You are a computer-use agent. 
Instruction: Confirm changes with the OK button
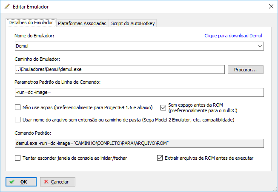click(21, 182)
